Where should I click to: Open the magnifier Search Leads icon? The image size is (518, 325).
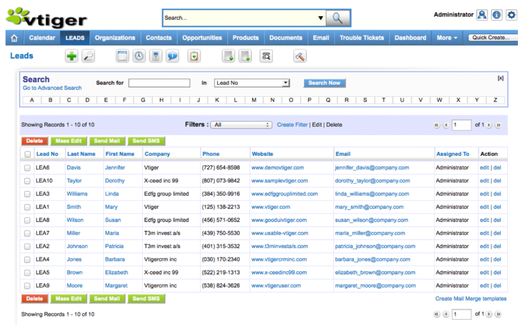coord(88,56)
